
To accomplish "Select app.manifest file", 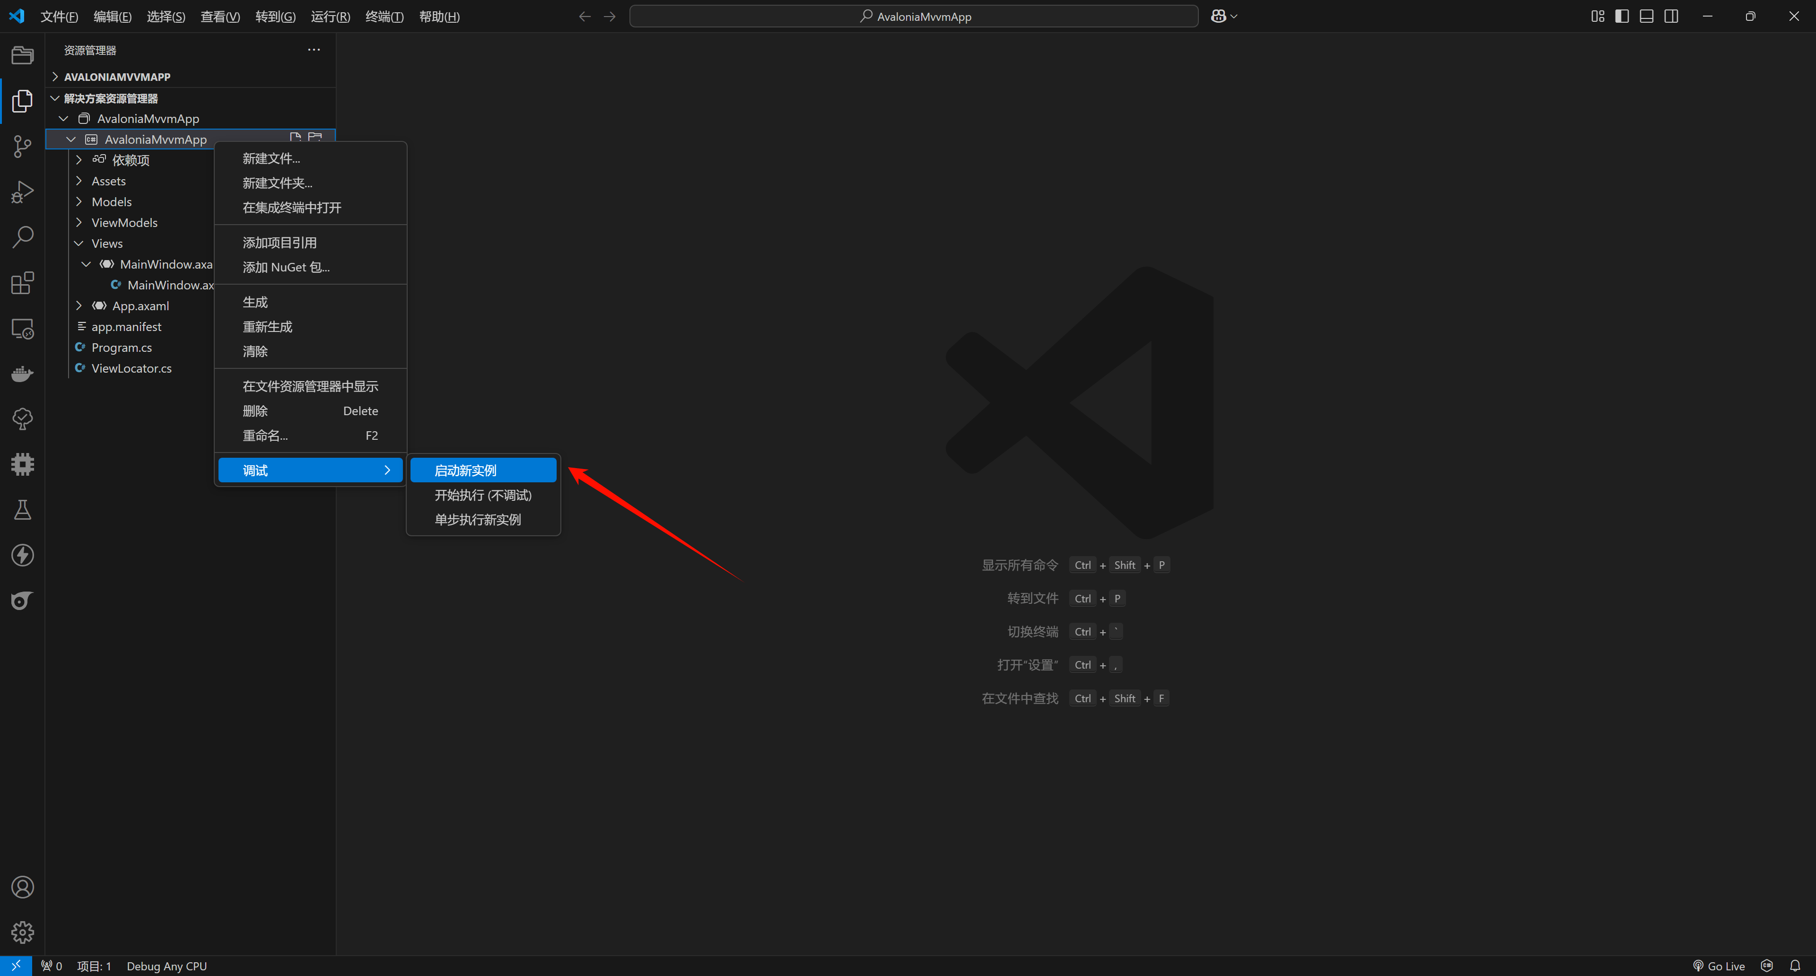I will point(126,326).
